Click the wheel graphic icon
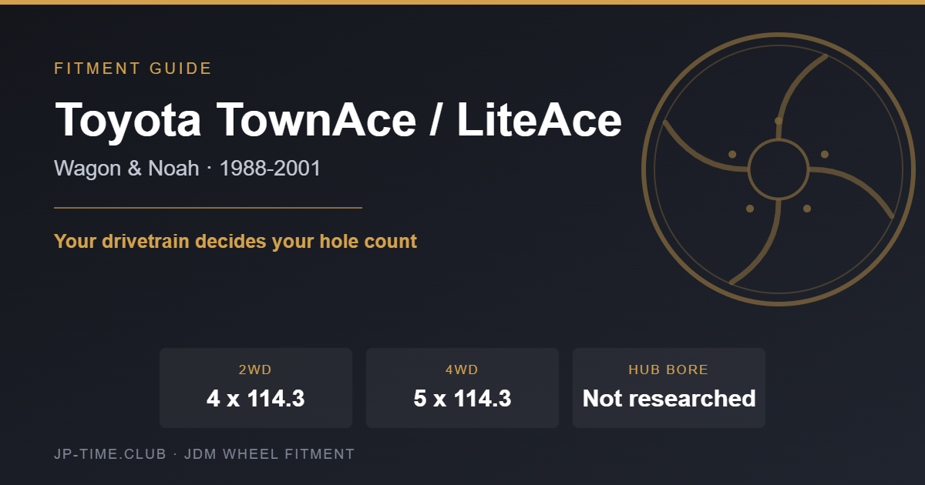Viewport: 925px width, 485px height. [x=779, y=169]
